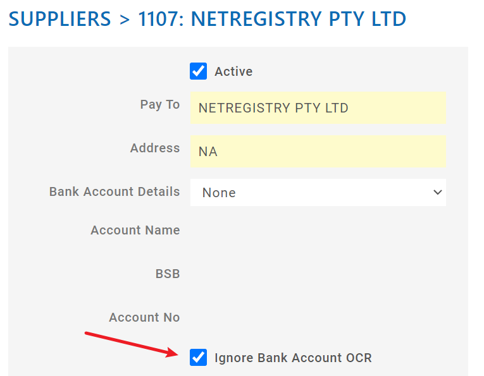Click the 'BSB' label
This screenshot has height=376, width=484.
pyautogui.click(x=167, y=274)
